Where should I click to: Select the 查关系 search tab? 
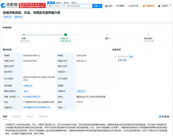click(x=66, y=3)
